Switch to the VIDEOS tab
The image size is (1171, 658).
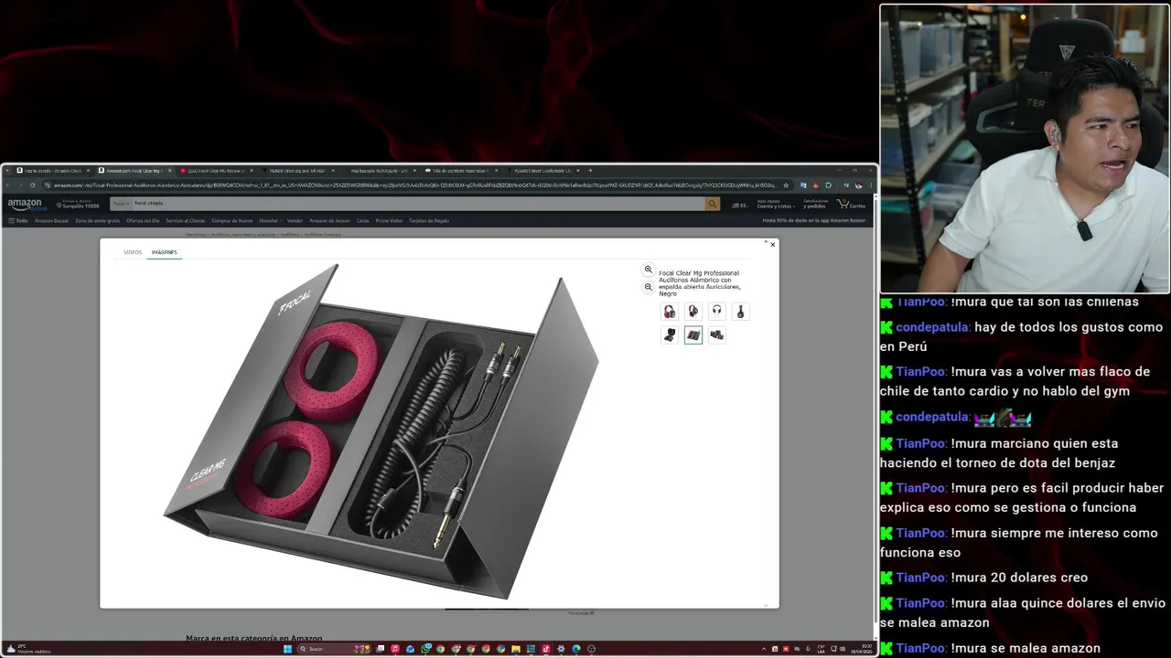(133, 252)
